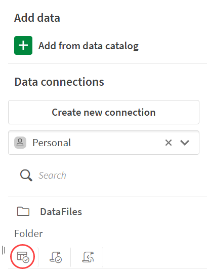This screenshot has width=207, height=271.
Task: Click Add from data catalog link
Action: point(89,46)
